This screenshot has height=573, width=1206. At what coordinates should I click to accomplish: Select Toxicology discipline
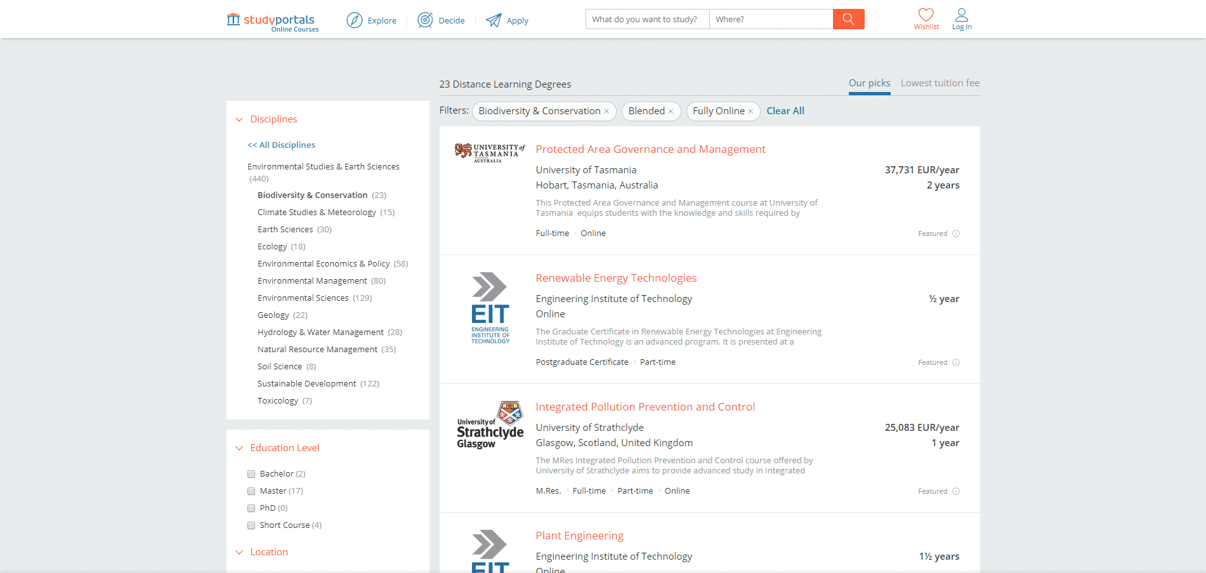coord(278,400)
